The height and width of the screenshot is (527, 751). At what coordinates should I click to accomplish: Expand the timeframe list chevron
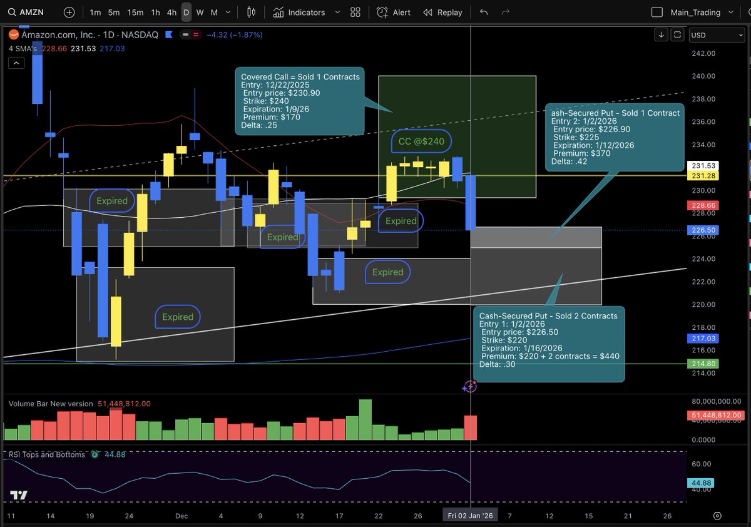point(228,13)
